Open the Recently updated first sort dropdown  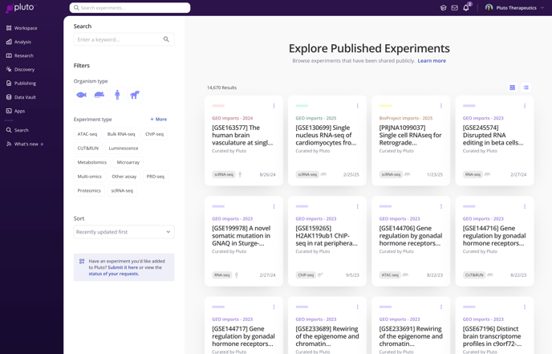tap(124, 232)
